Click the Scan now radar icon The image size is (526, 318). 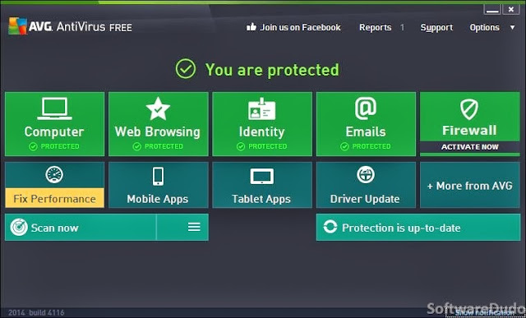point(19,228)
